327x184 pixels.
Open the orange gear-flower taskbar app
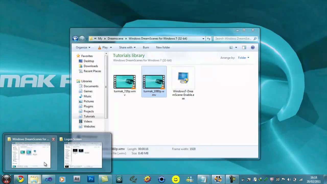[x=147, y=179]
